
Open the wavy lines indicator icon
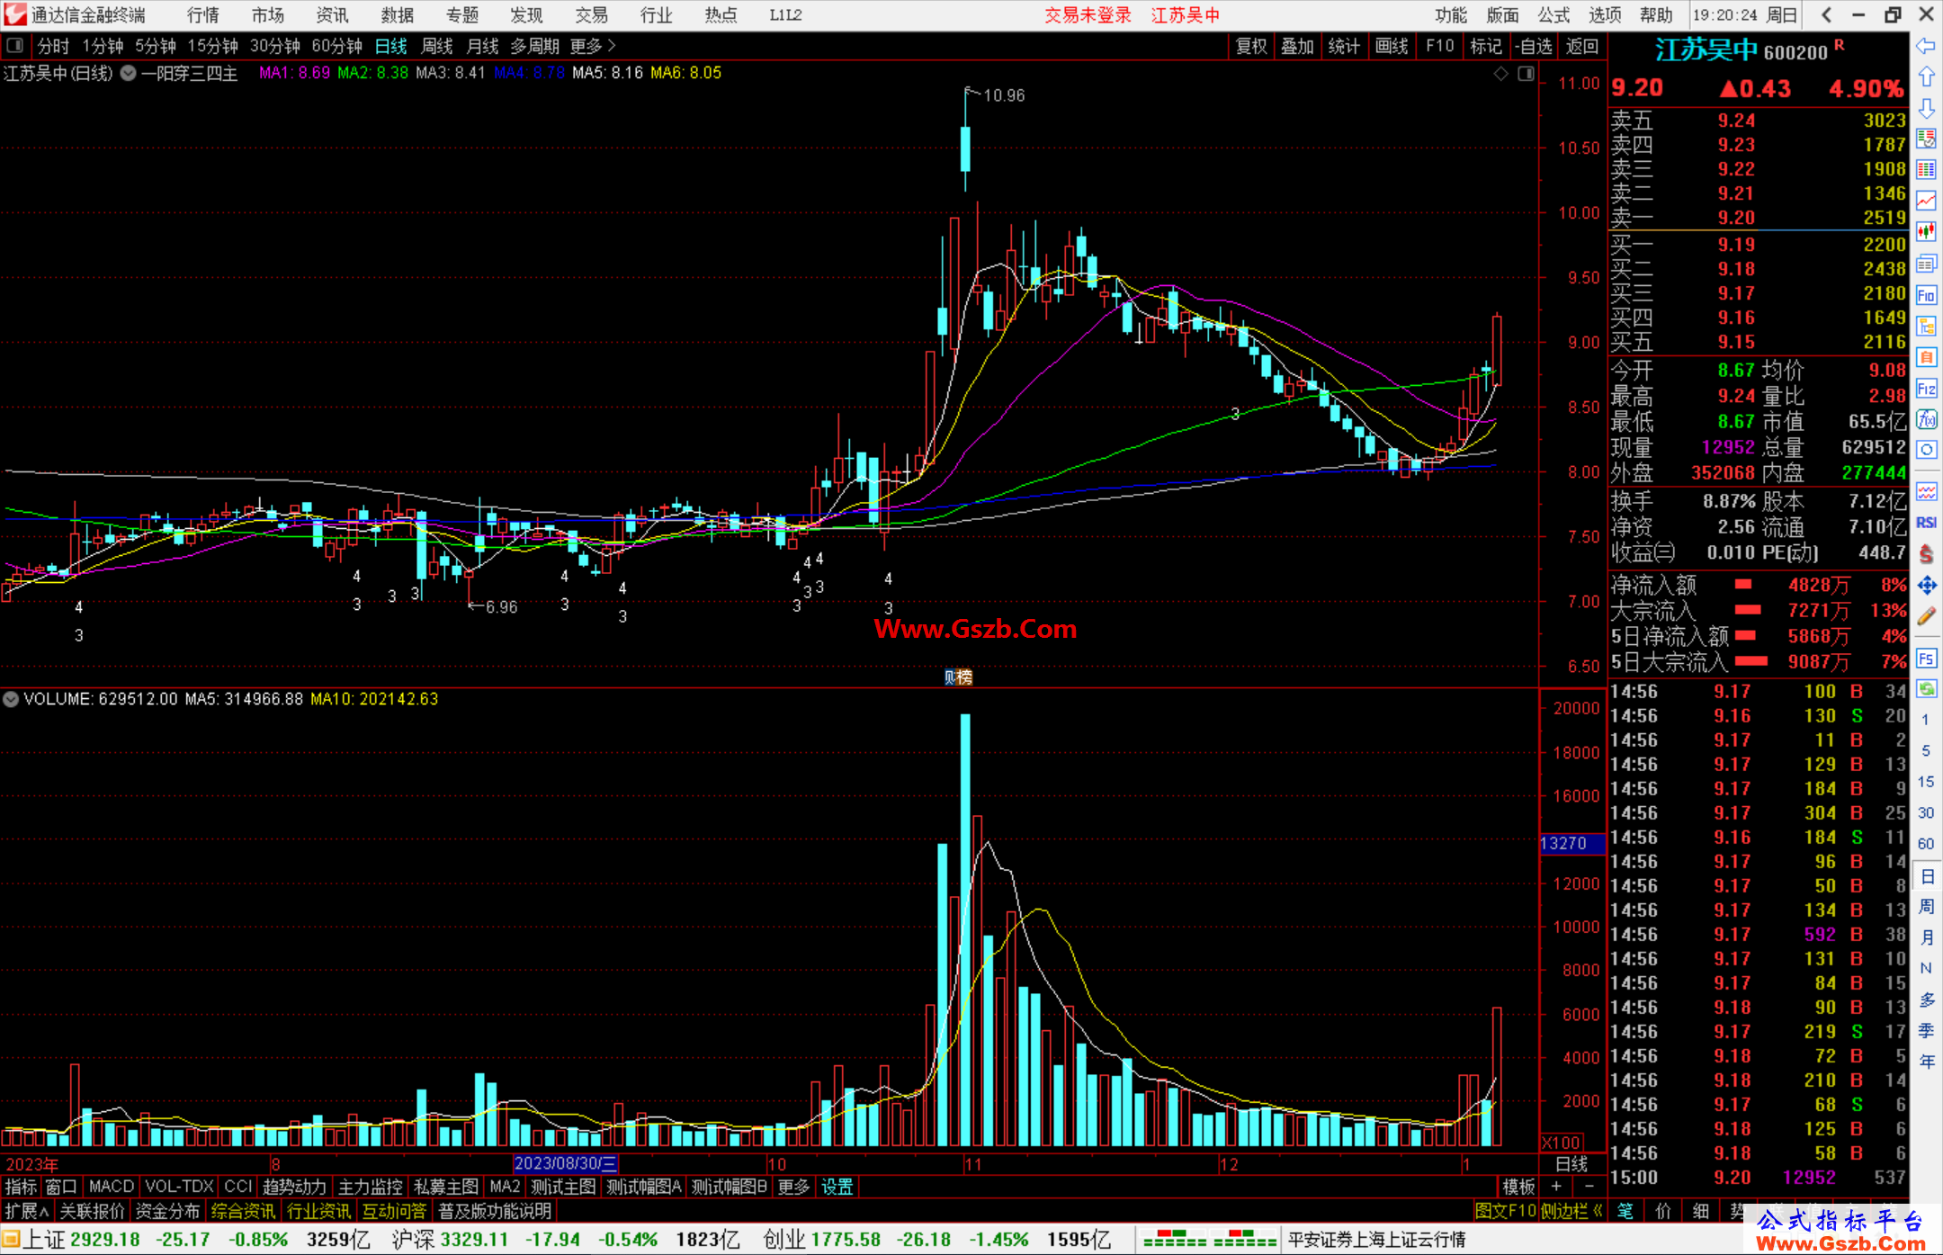(1926, 491)
